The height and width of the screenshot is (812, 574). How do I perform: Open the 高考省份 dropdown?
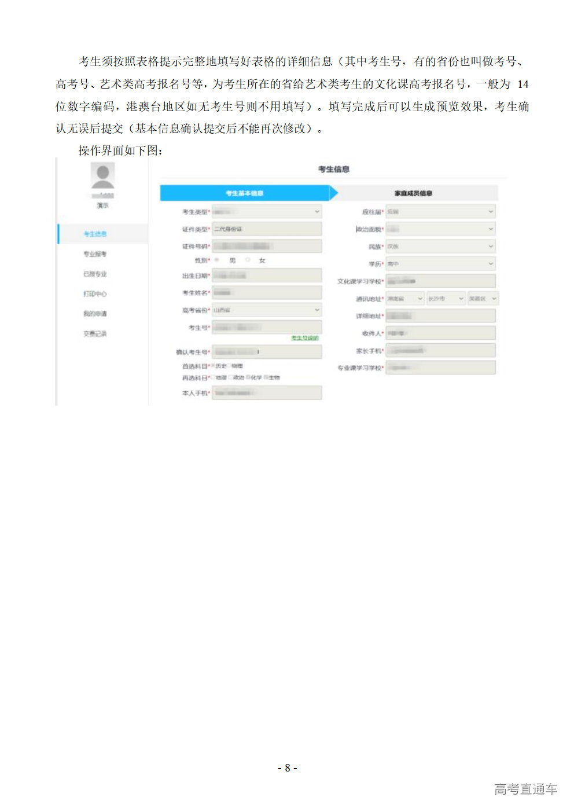(266, 310)
